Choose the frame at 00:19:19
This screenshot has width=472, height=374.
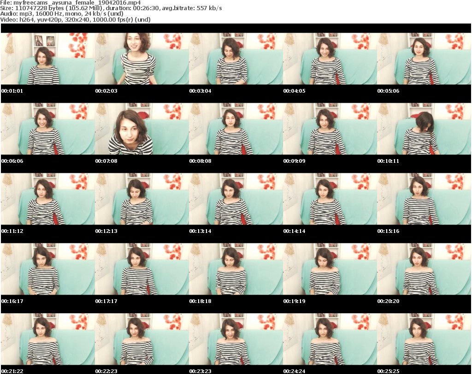tap(330, 269)
